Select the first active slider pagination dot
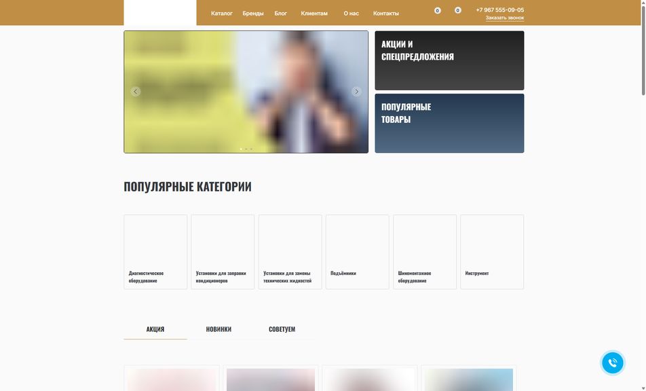This screenshot has height=391, width=646. tap(241, 149)
